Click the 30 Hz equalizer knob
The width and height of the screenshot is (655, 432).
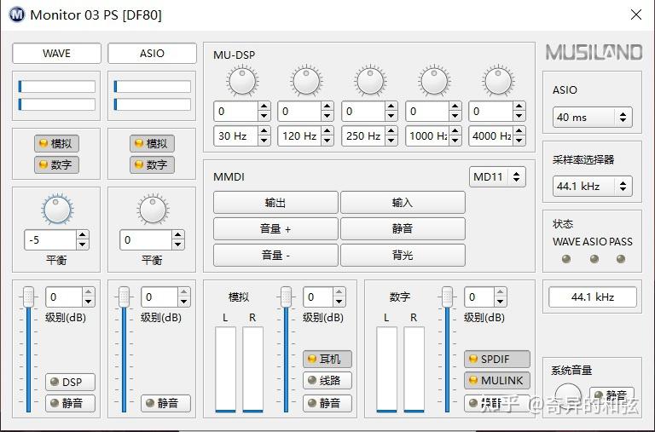(242, 82)
